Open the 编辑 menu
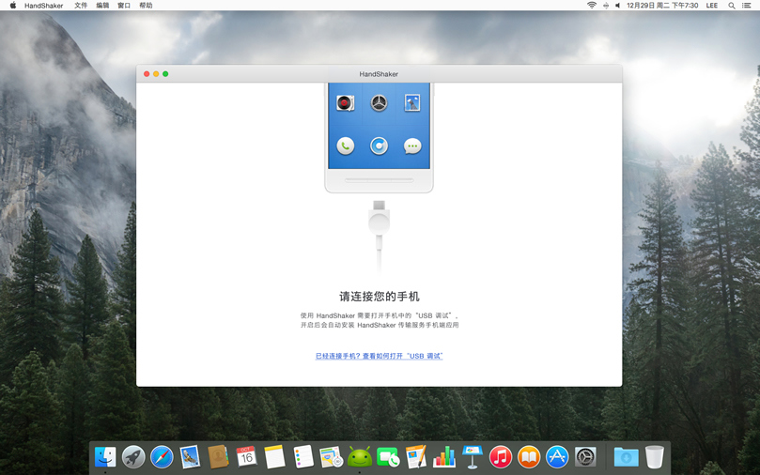The height and width of the screenshot is (475, 760). point(102,6)
